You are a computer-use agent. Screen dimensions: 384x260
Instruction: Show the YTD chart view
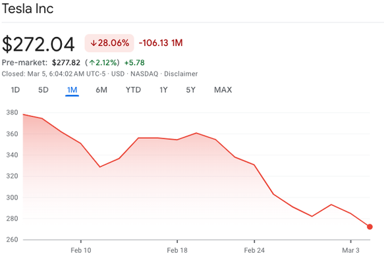coord(133,90)
